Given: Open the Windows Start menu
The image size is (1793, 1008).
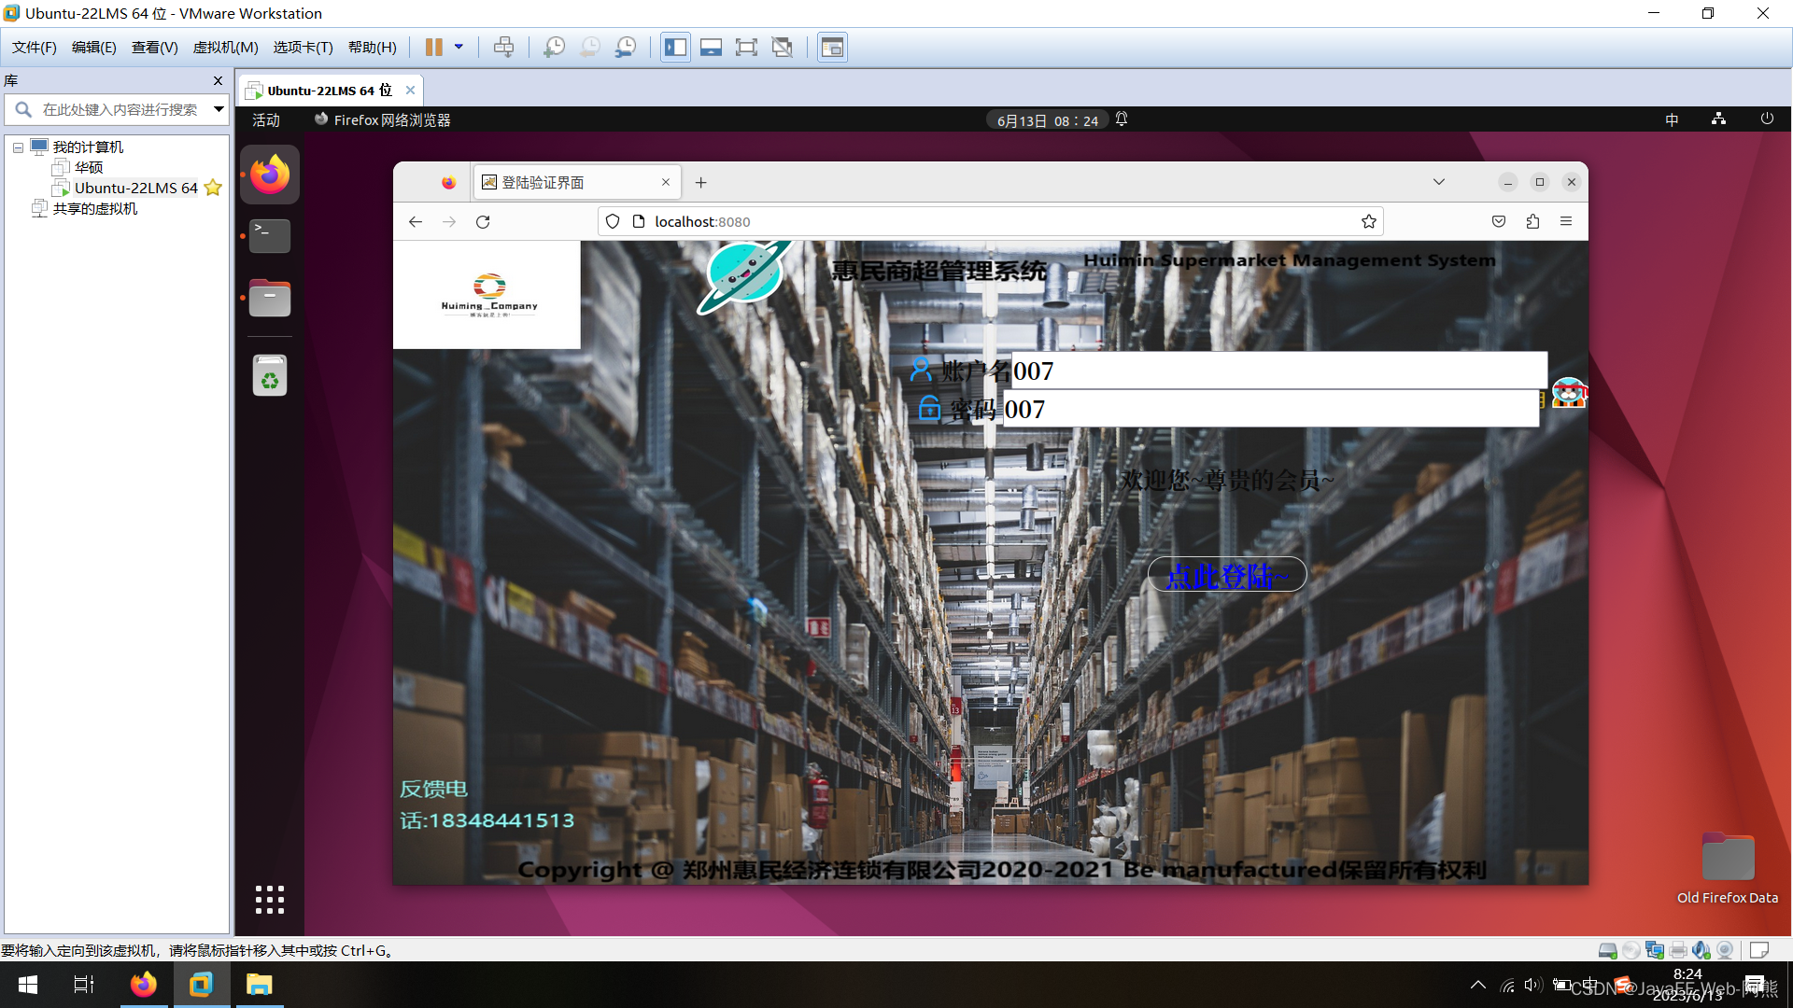Looking at the screenshot, I should coord(28,985).
